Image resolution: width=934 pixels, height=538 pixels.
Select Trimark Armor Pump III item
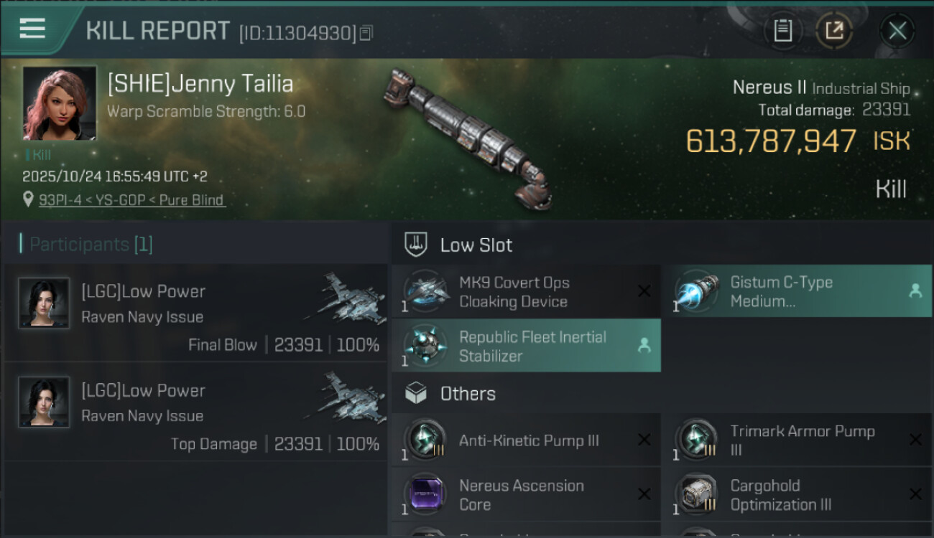pos(802,440)
